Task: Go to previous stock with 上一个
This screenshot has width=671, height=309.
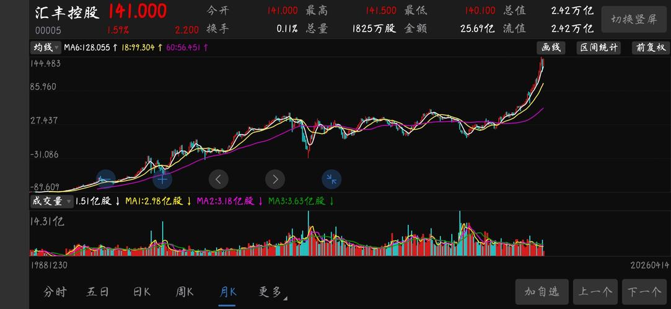Action: tap(595, 292)
